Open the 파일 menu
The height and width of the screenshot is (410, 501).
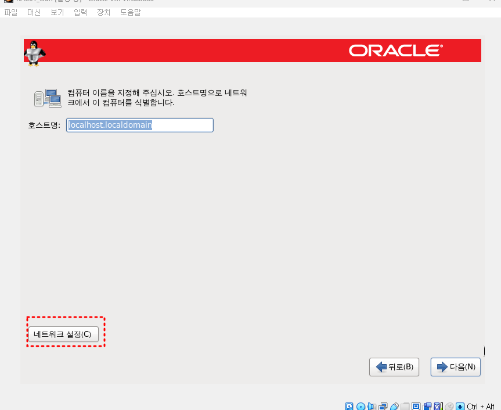(11, 12)
